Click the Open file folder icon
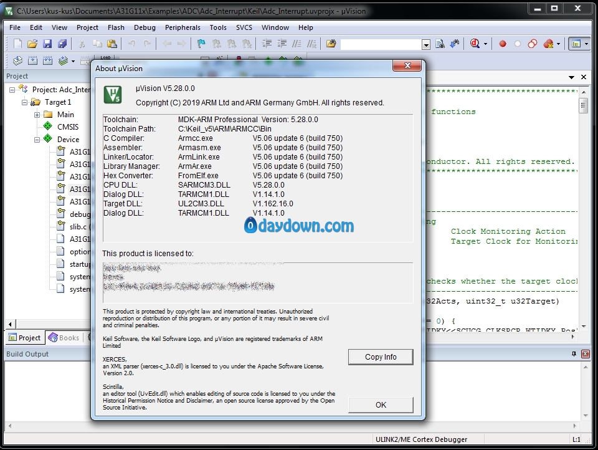Viewport: 598px width, 450px height. click(x=32, y=44)
